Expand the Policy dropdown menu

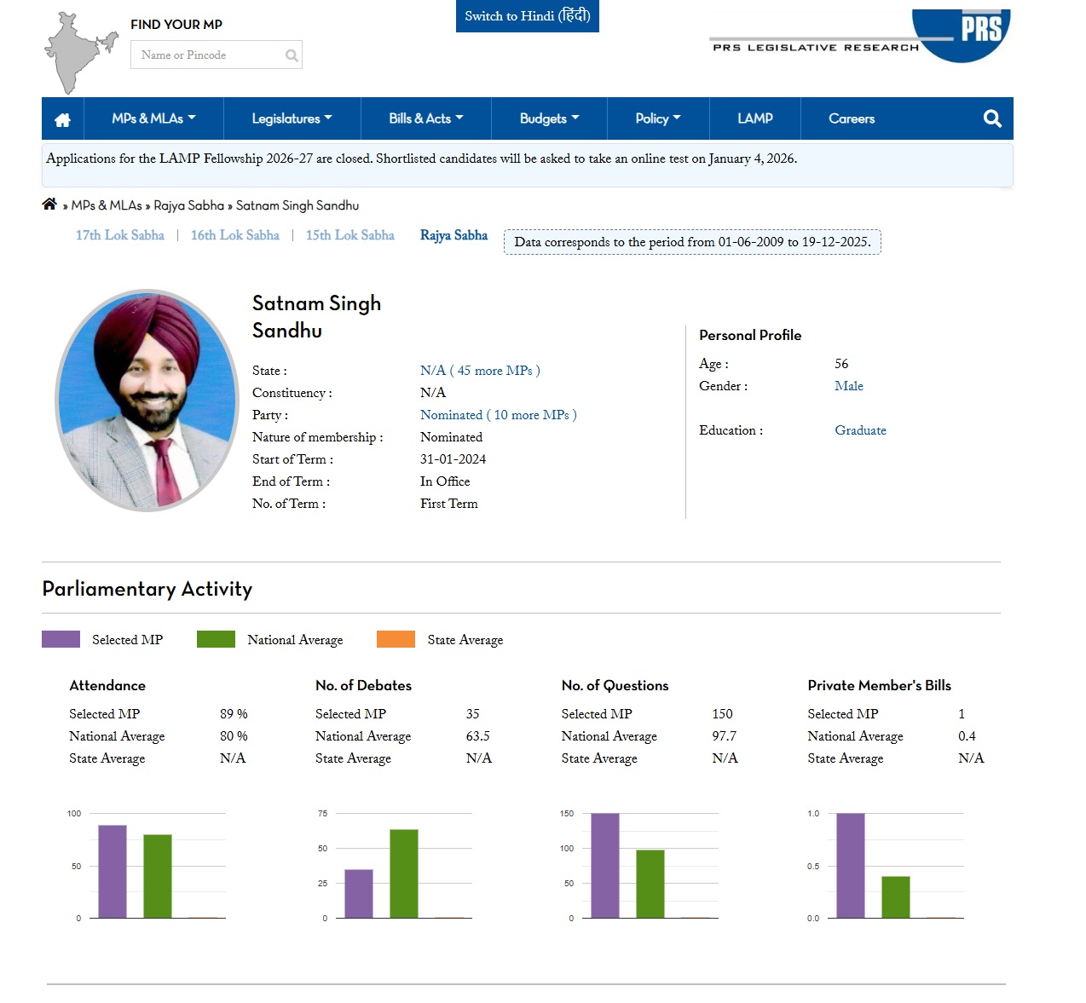pos(657,118)
